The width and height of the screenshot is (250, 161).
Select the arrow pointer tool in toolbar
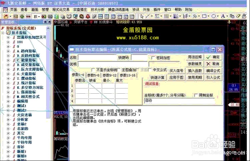click(142, 16)
